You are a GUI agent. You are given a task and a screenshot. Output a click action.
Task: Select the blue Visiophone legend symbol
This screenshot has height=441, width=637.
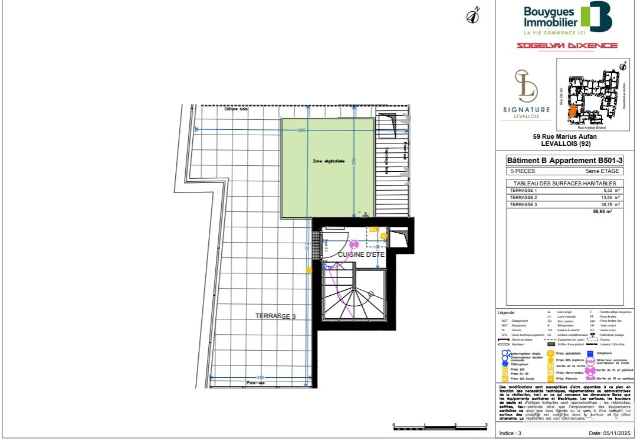(590, 354)
